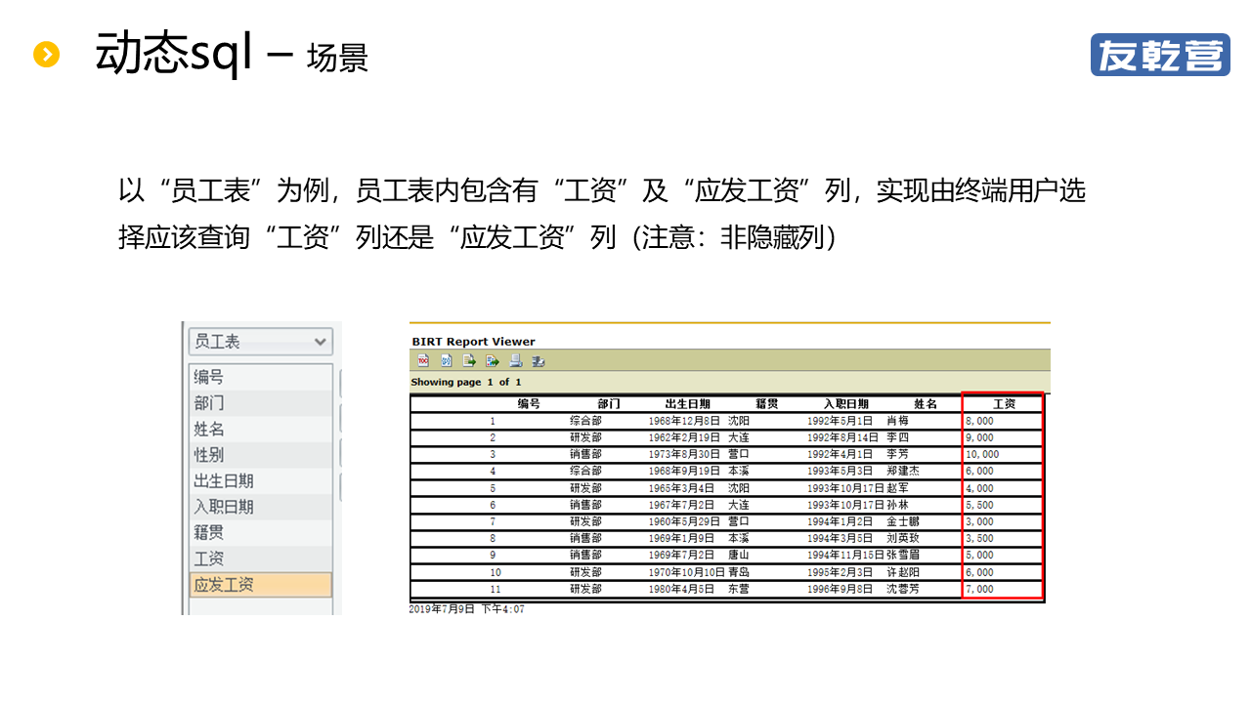
Task: Select 出生日期 in the field list
Action: click(x=260, y=480)
